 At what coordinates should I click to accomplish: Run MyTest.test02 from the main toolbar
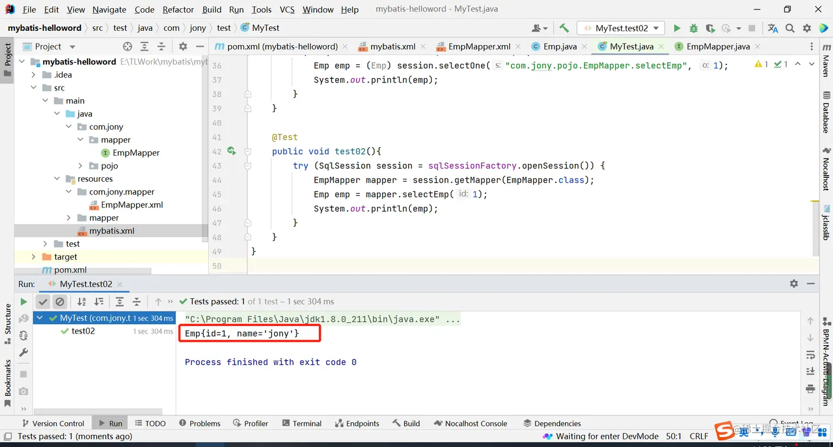point(677,28)
